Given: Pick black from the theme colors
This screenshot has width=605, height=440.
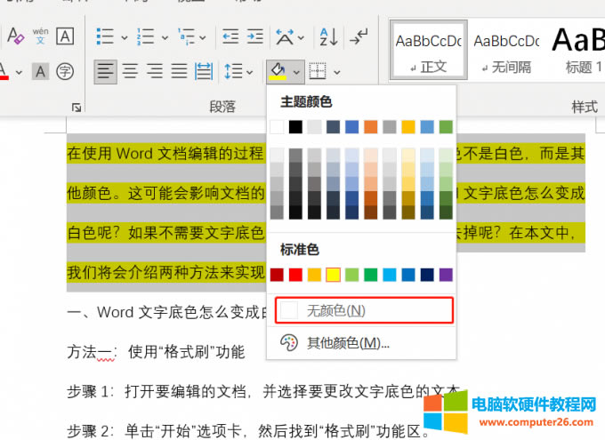Looking at the screenshot, I should (295, 127).
